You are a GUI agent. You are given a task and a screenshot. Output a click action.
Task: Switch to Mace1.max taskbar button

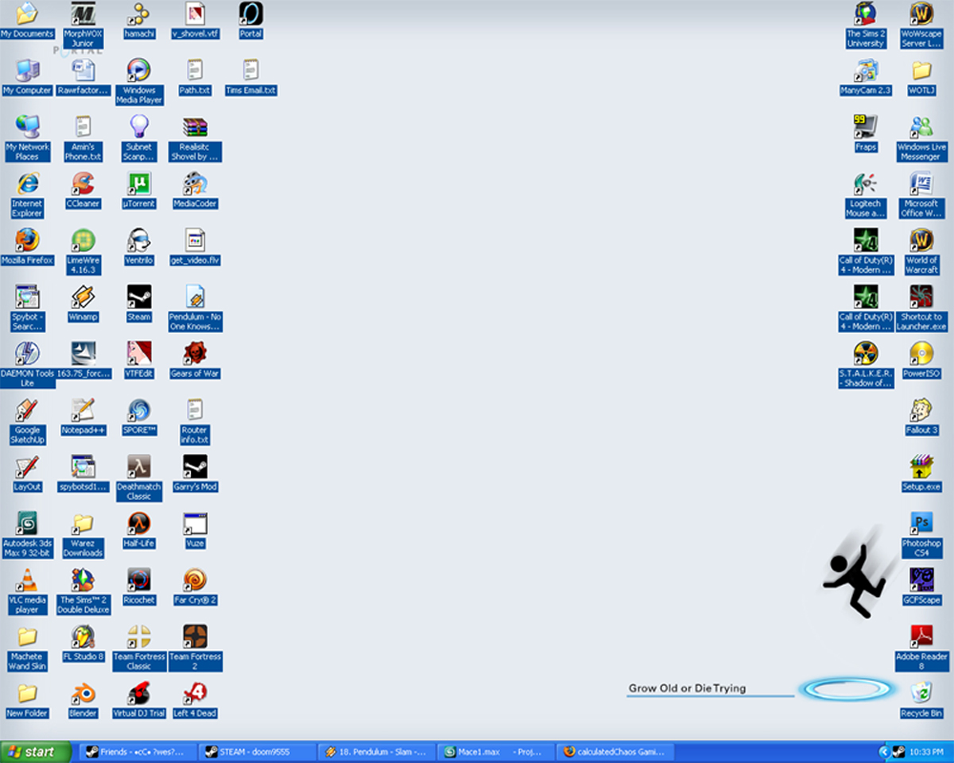click(x=496, y=752)
